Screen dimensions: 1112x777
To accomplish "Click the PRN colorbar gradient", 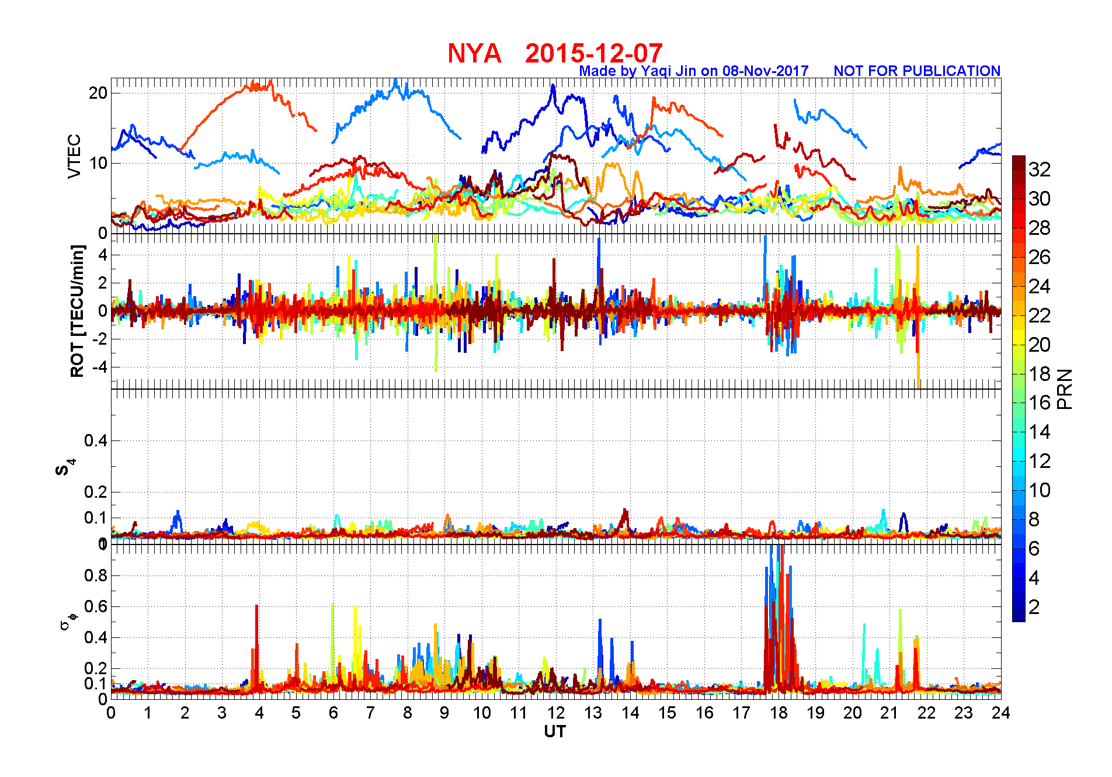I will (x=1019, y=388).
